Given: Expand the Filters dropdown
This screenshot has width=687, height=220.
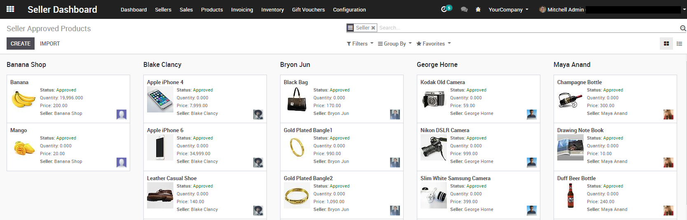Looking at the screenshot, I should (360, 44).
